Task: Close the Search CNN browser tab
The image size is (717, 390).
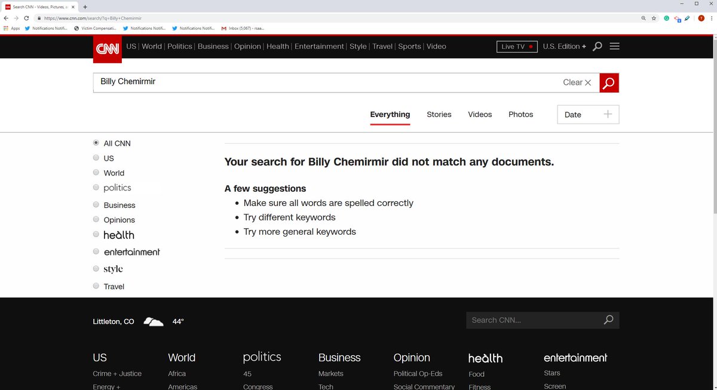Action: pyautogui.click(x=74, y=7)
